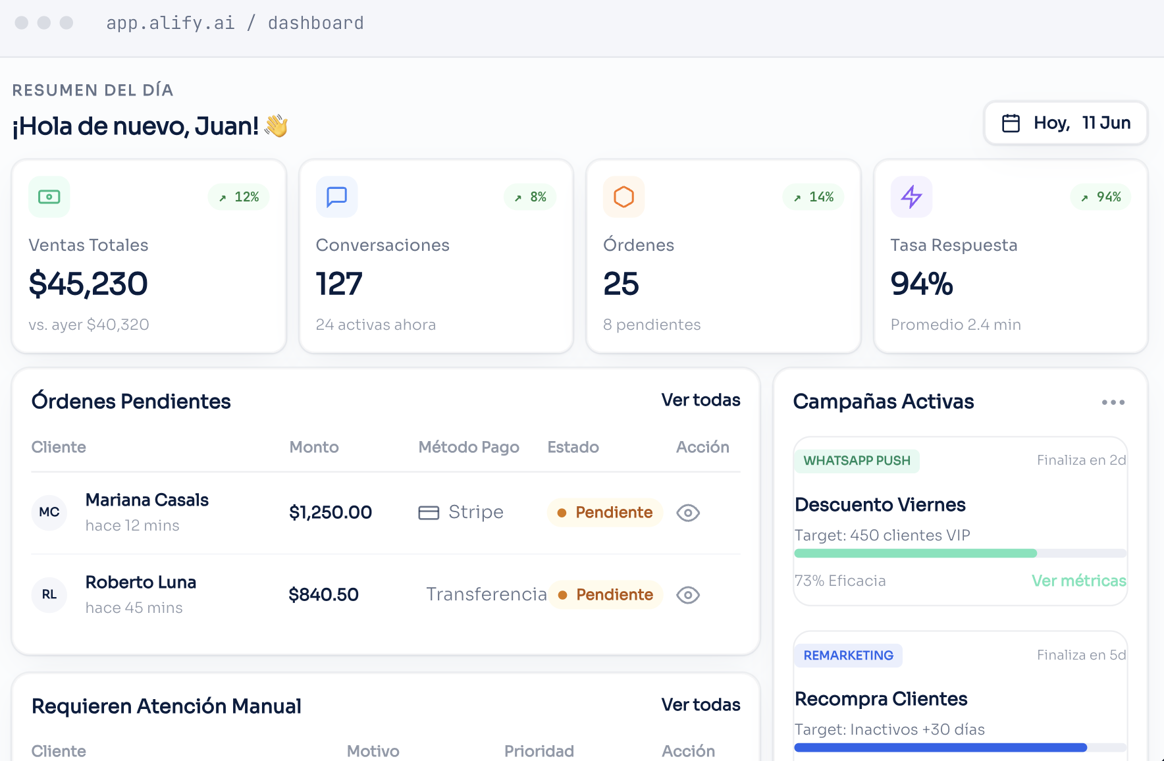Viewport: 1164px width, 761px height.
Task: Click the Descuento Viernes progress bar
Action: click(x=961, y=554)
